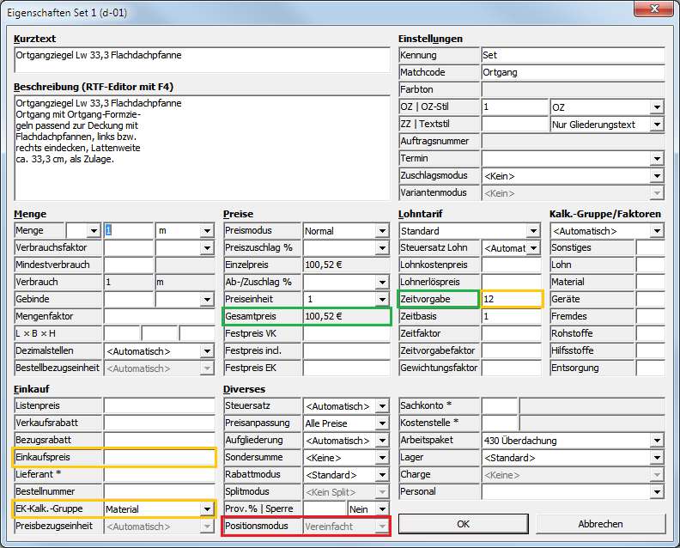This screenshot has width=680, height=548.
Task: Click inside the Beschreibung text area
Action: coord(202,146)
